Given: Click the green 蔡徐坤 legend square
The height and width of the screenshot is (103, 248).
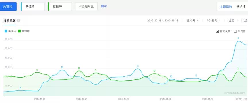Looking at the screenshot, I should point(20,31).
